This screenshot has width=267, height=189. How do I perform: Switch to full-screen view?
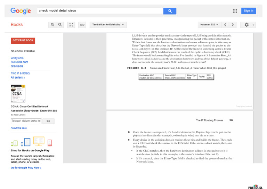71,25
